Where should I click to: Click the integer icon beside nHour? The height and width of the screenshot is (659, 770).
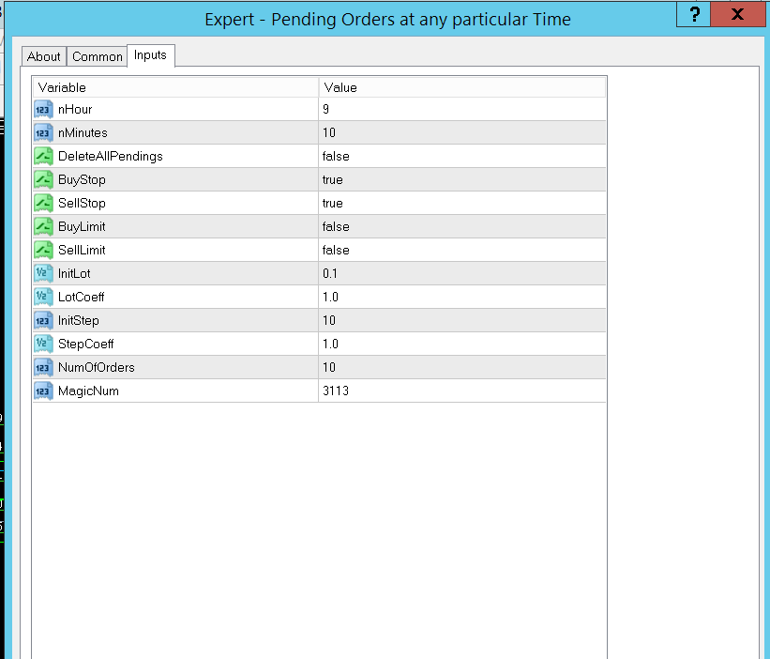pos(43,109)
